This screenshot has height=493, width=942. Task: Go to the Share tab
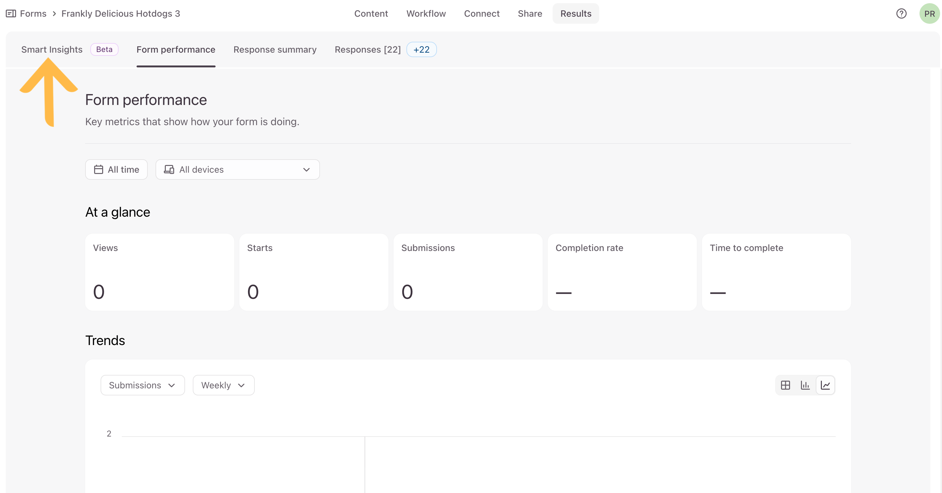(x=530, y=13)
